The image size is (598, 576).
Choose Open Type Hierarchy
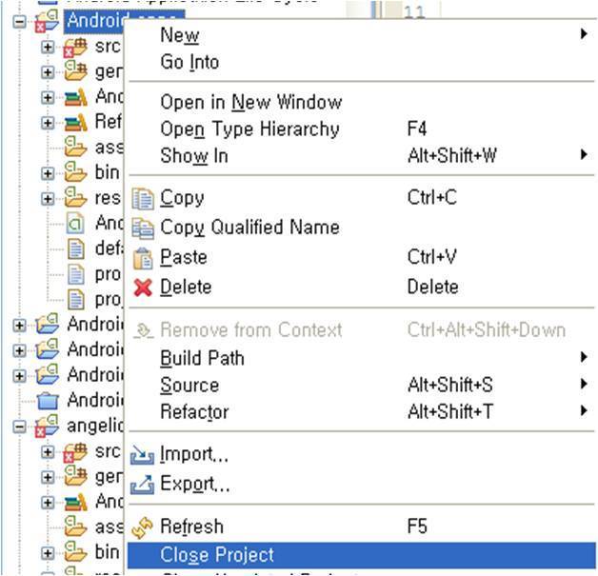(x=361, y=129)
